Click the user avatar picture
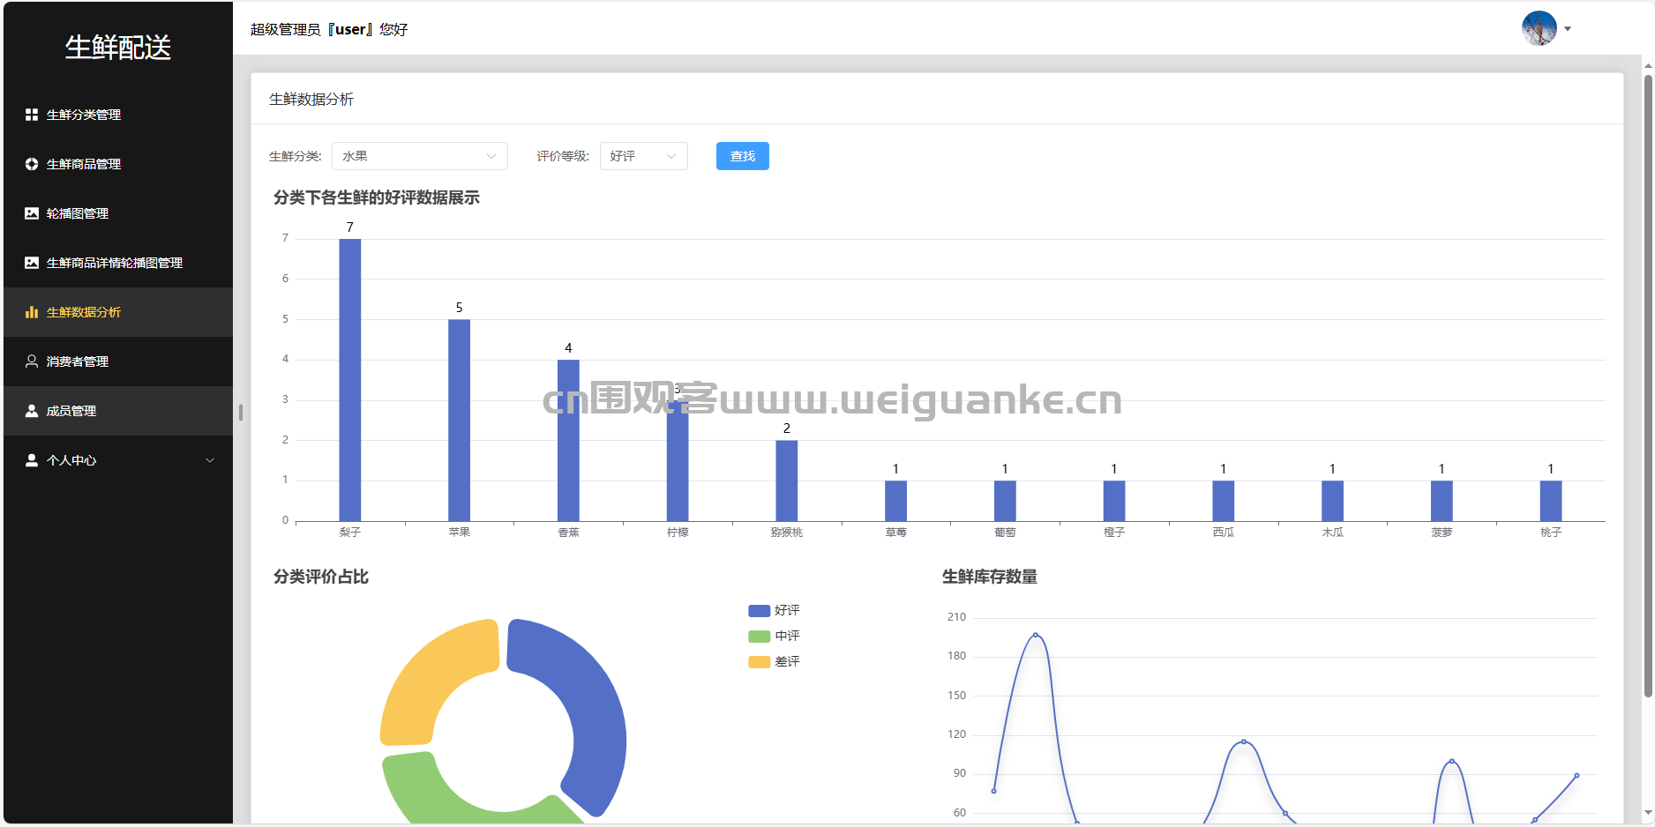Screen dimensions: 1655x827 pyautogui.click(x=1539, y=28)
